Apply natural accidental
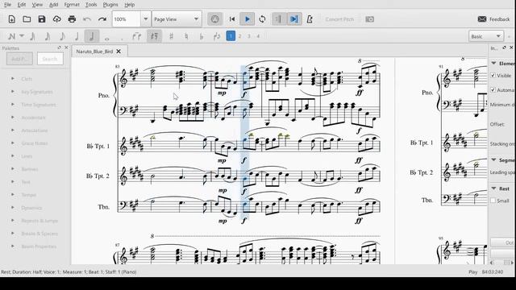The image size is (516, 290). point(186,36)
